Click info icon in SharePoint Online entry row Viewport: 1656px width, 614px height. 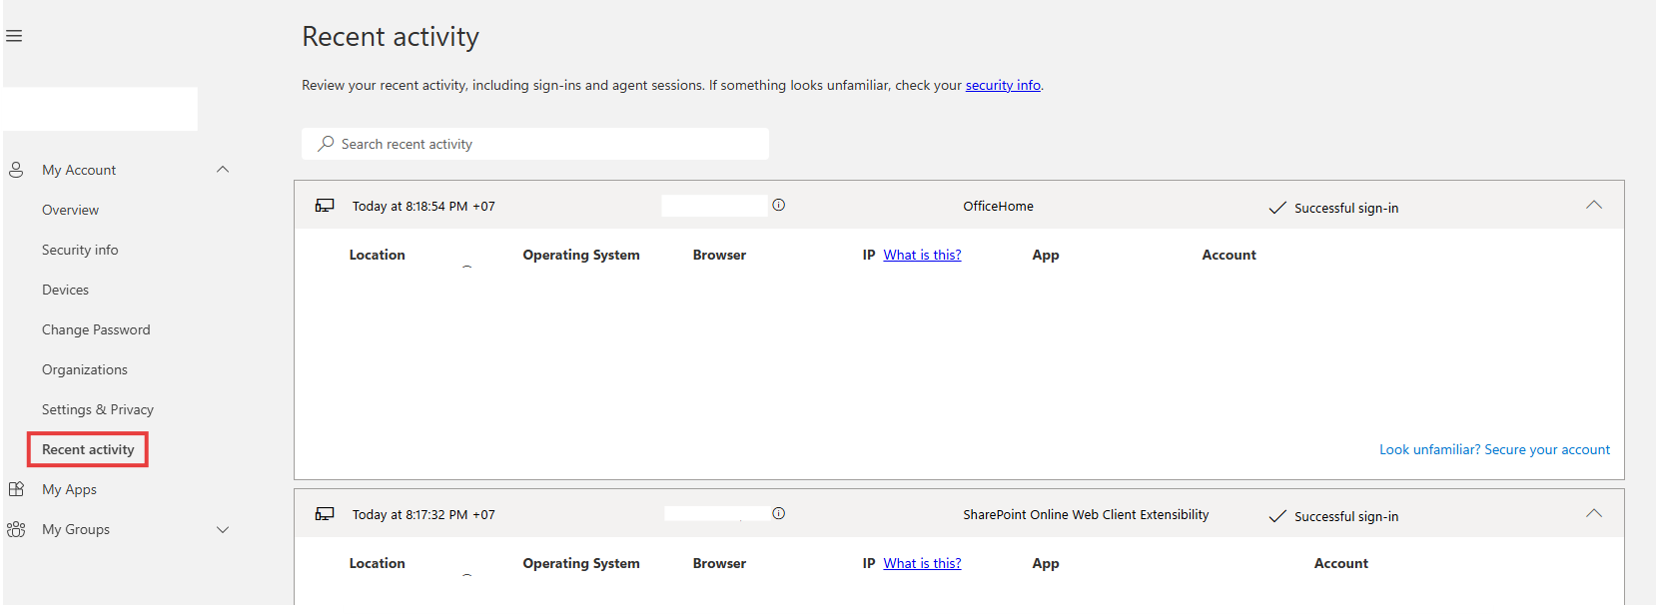(x=779, y=513)
